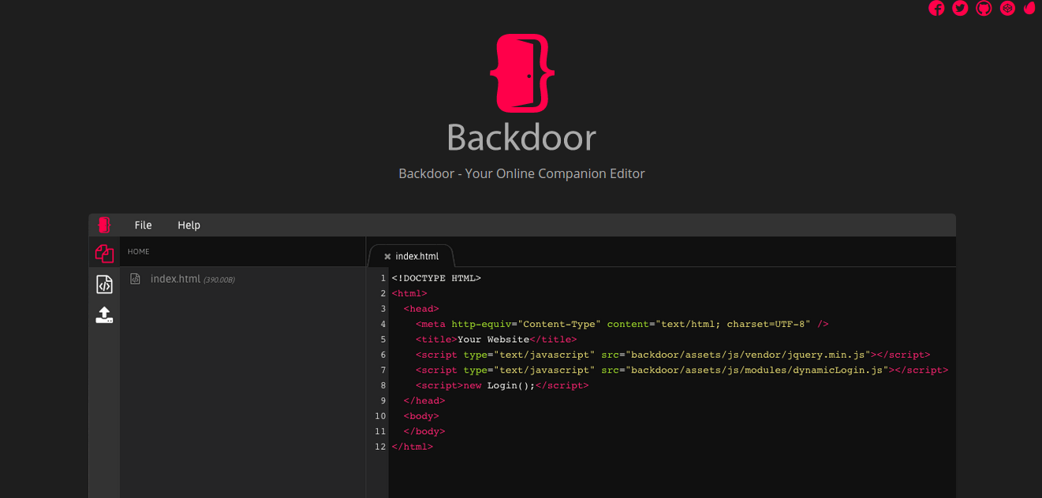Click the small Backdoor logo in menu bar

click(x=104, y=225)
